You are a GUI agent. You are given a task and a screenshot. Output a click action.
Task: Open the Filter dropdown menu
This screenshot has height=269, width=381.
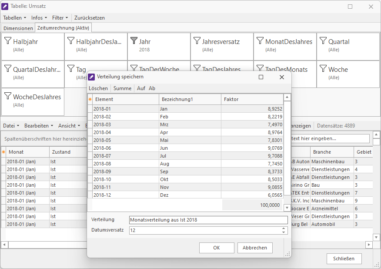coord(60,18)
